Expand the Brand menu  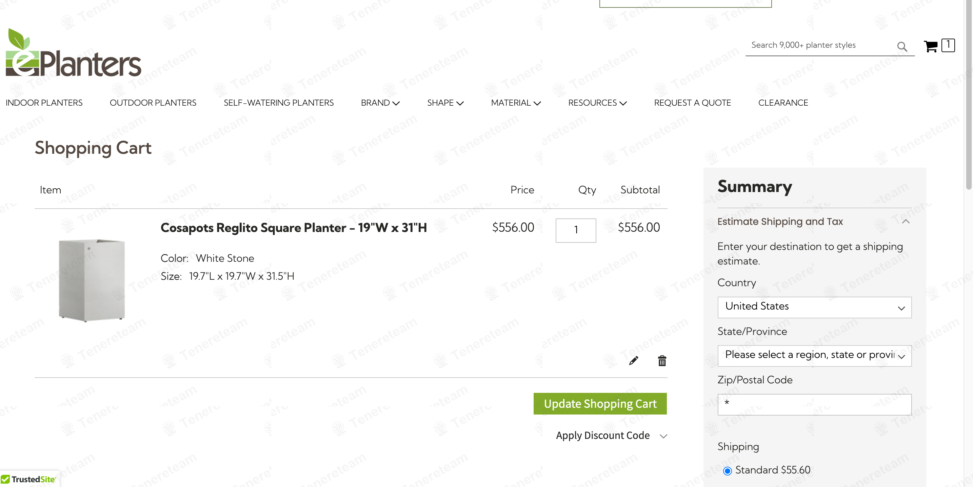(x=380, y=103)
